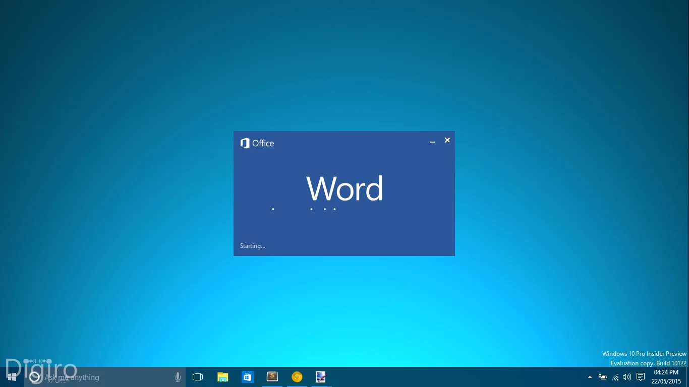
Task: Switch to Sublime Text on the taskbar
Action: [x=272, y=376]
